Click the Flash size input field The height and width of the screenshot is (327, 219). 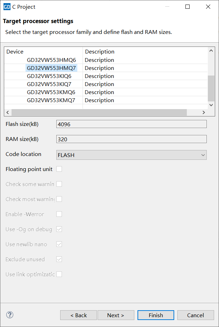tap(131, 124)
